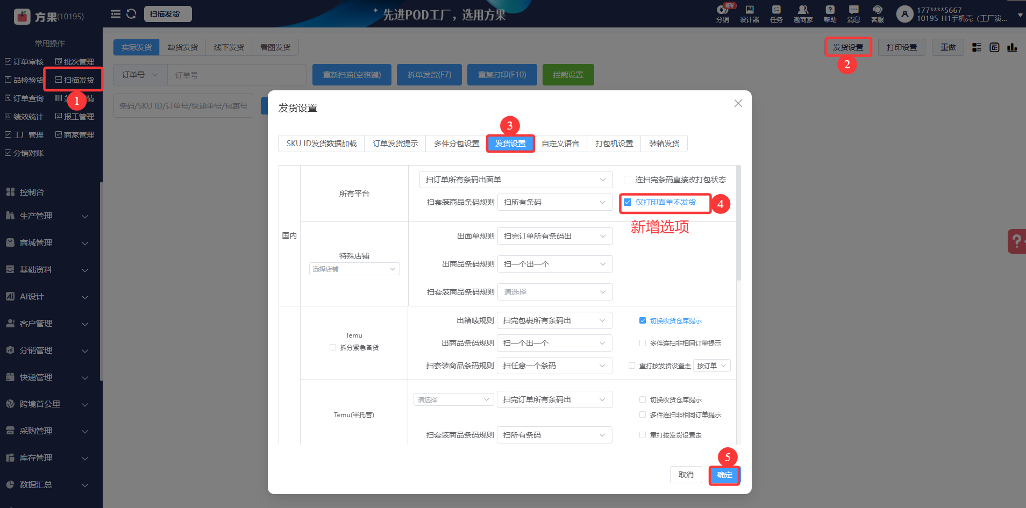Open 扫订单所有条码出面单 dropdown
This screenshot has width=1026, height=508.
coord(515,180)
